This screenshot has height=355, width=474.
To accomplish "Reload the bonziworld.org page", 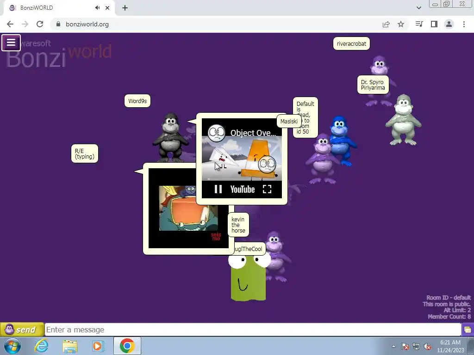I will (40, 24).
